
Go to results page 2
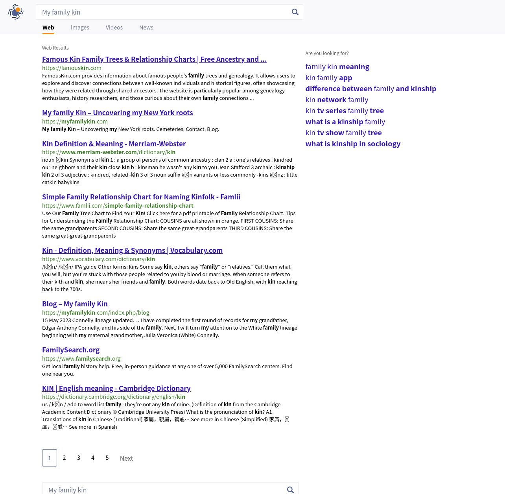coord(64,458)
